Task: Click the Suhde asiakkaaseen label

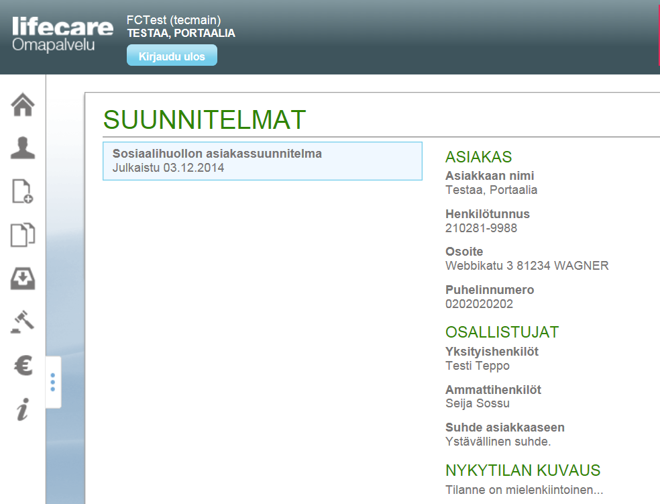Action: [x=504, y=427]
